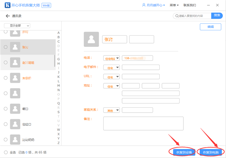Click avatar of contact 张 in list
Image resolution: width=226 pixels, height=158 pixels.
coord(15,47)
